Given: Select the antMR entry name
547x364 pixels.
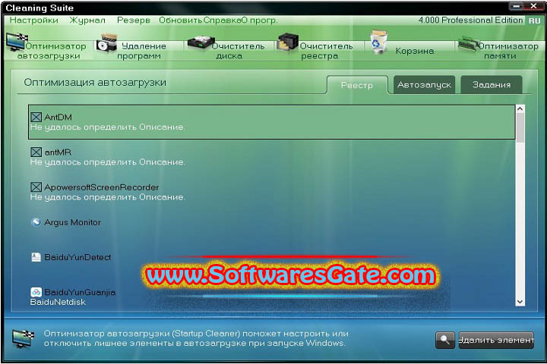Looking at the screenshot, I should 58,152.
